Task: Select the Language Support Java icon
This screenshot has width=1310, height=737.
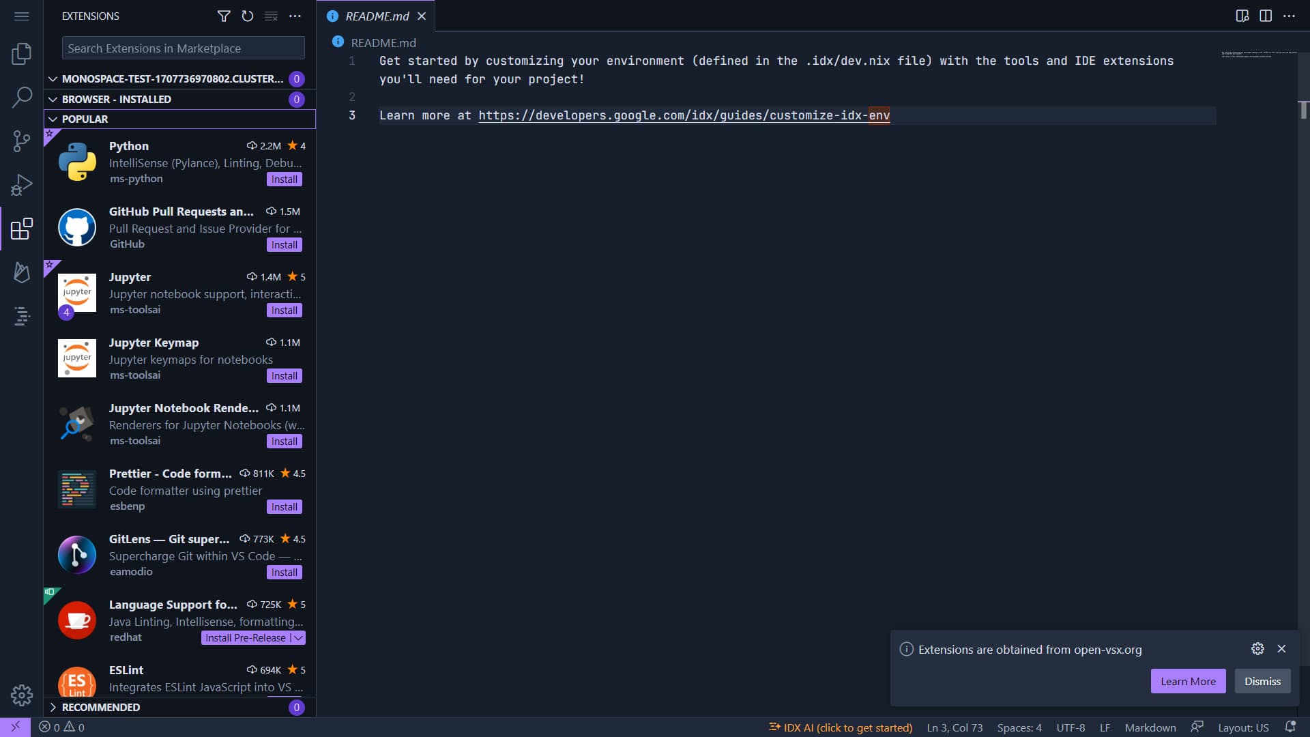Action: [77, 620]
